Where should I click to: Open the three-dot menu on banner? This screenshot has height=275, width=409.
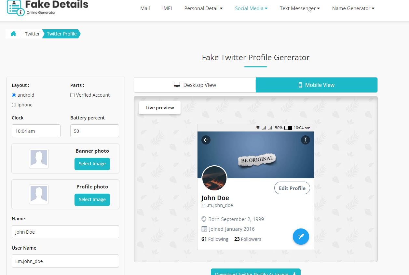click(x=305, y=140)
